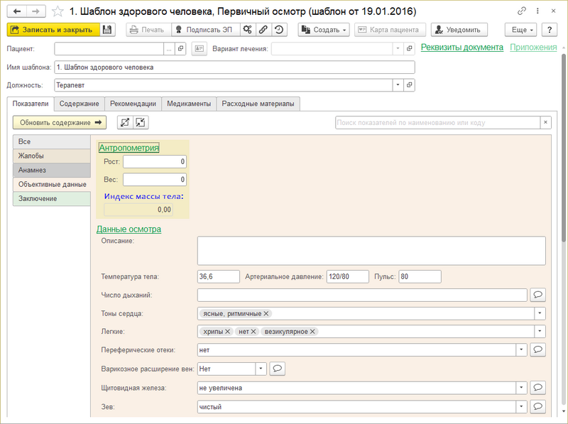The height and width of the screenshot is (424, 568).
Task: Click the history clock icon in toolbar
Action: pyautogui.click(x=279, y=30)
